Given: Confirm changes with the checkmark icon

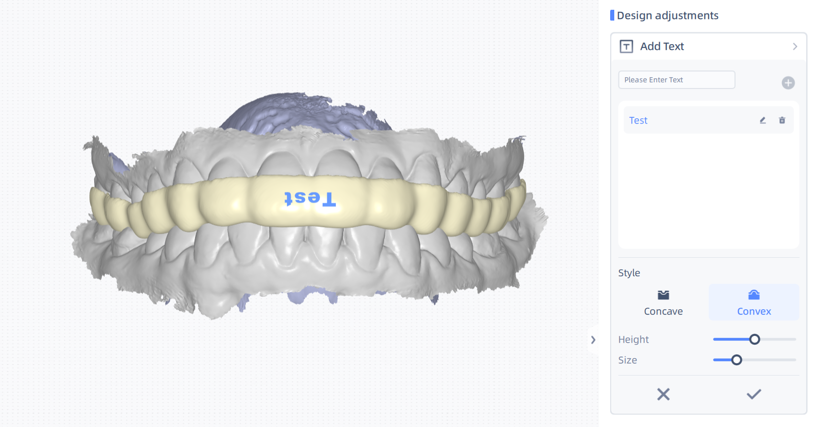Looking at the screenshot, I should (x=754, y=394).
